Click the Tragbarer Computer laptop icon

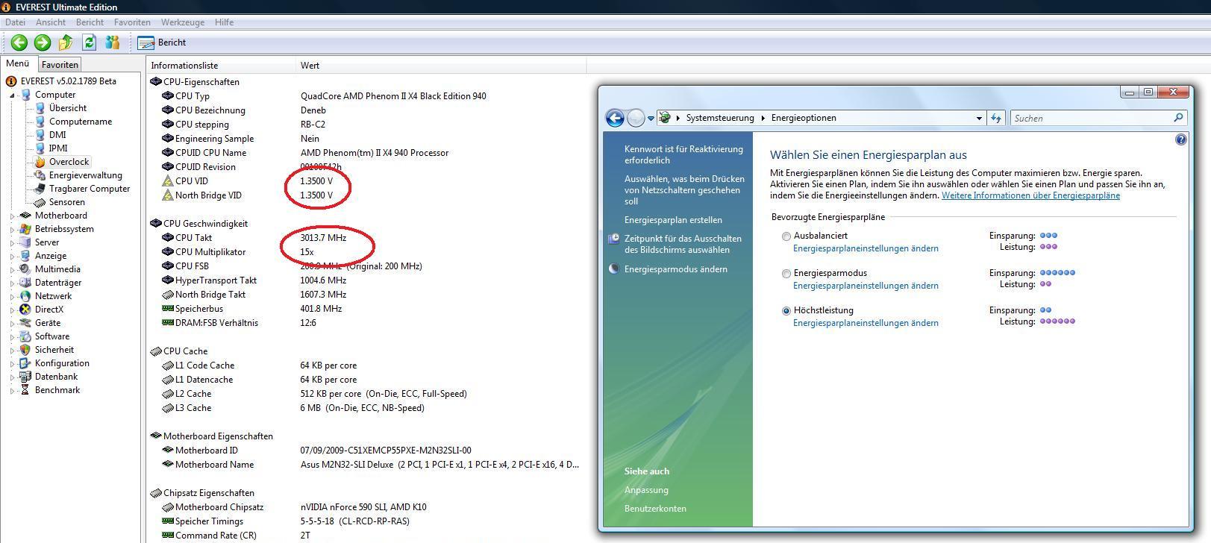pos(40,189)
